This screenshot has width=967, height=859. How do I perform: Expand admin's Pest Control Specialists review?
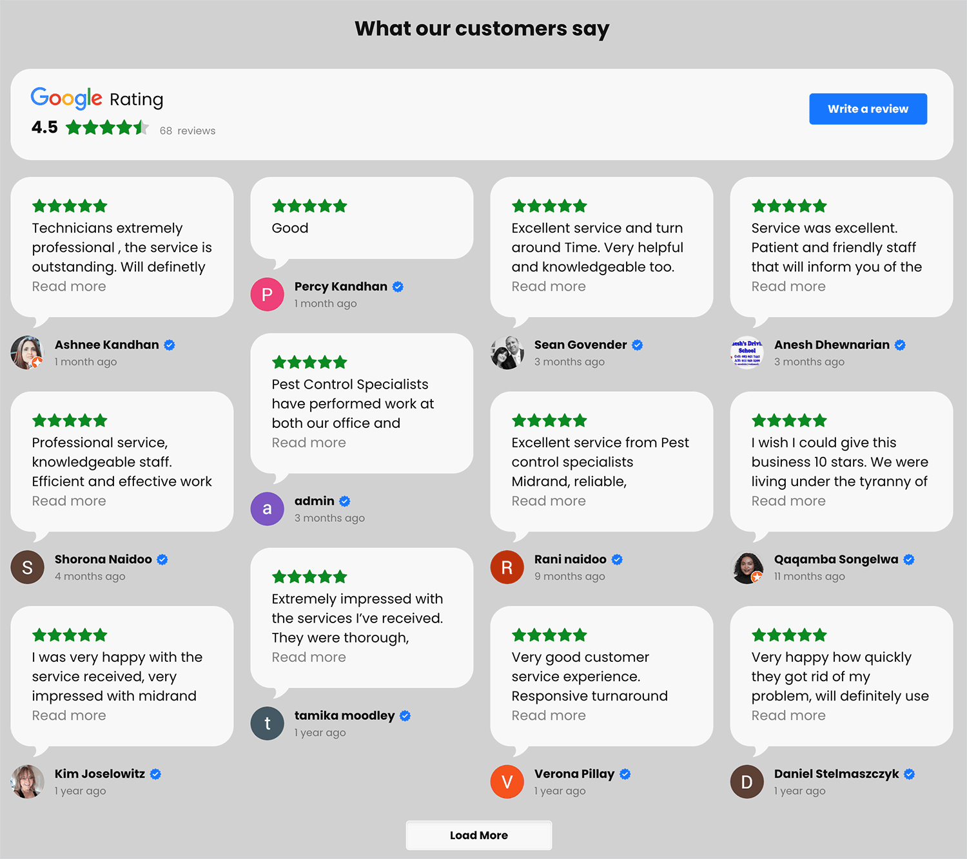[x=309, y=443]
